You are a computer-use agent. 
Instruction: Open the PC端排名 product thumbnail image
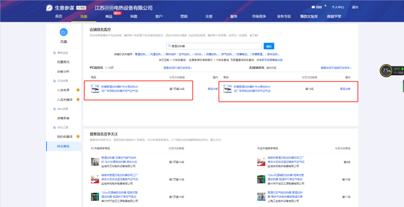coord(94,89)
